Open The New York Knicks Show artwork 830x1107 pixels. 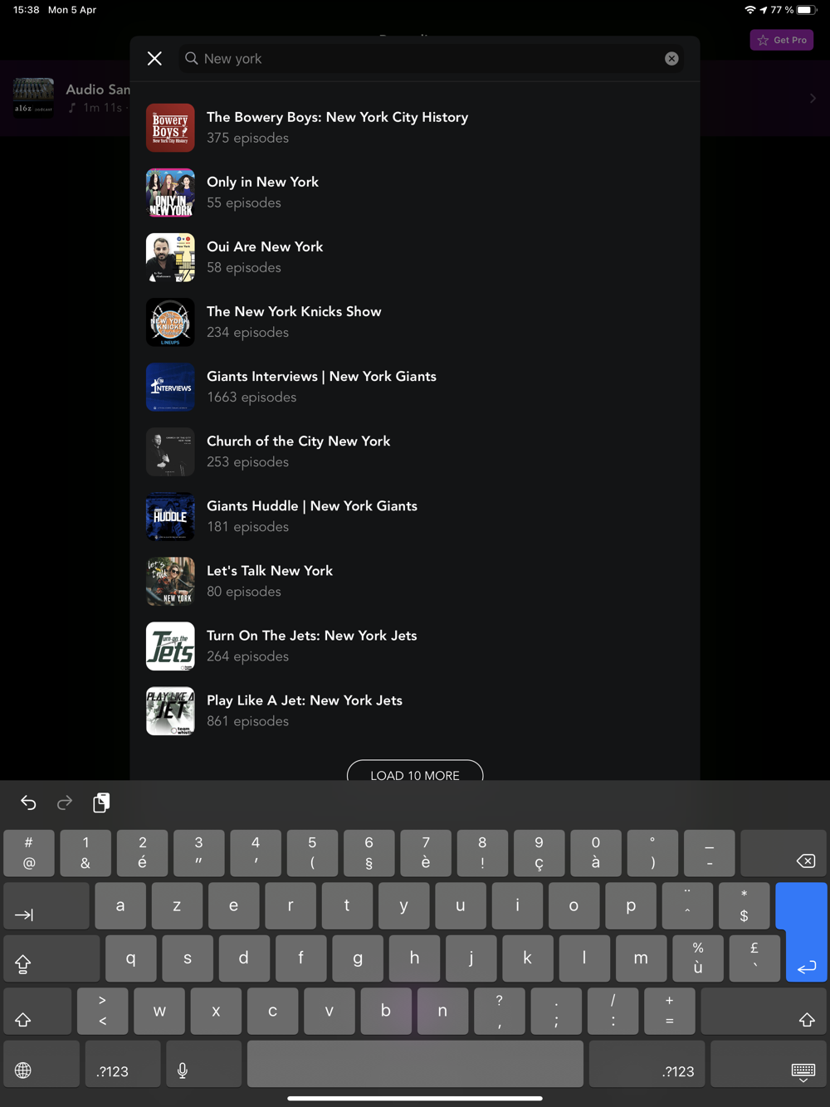[170, 322]
